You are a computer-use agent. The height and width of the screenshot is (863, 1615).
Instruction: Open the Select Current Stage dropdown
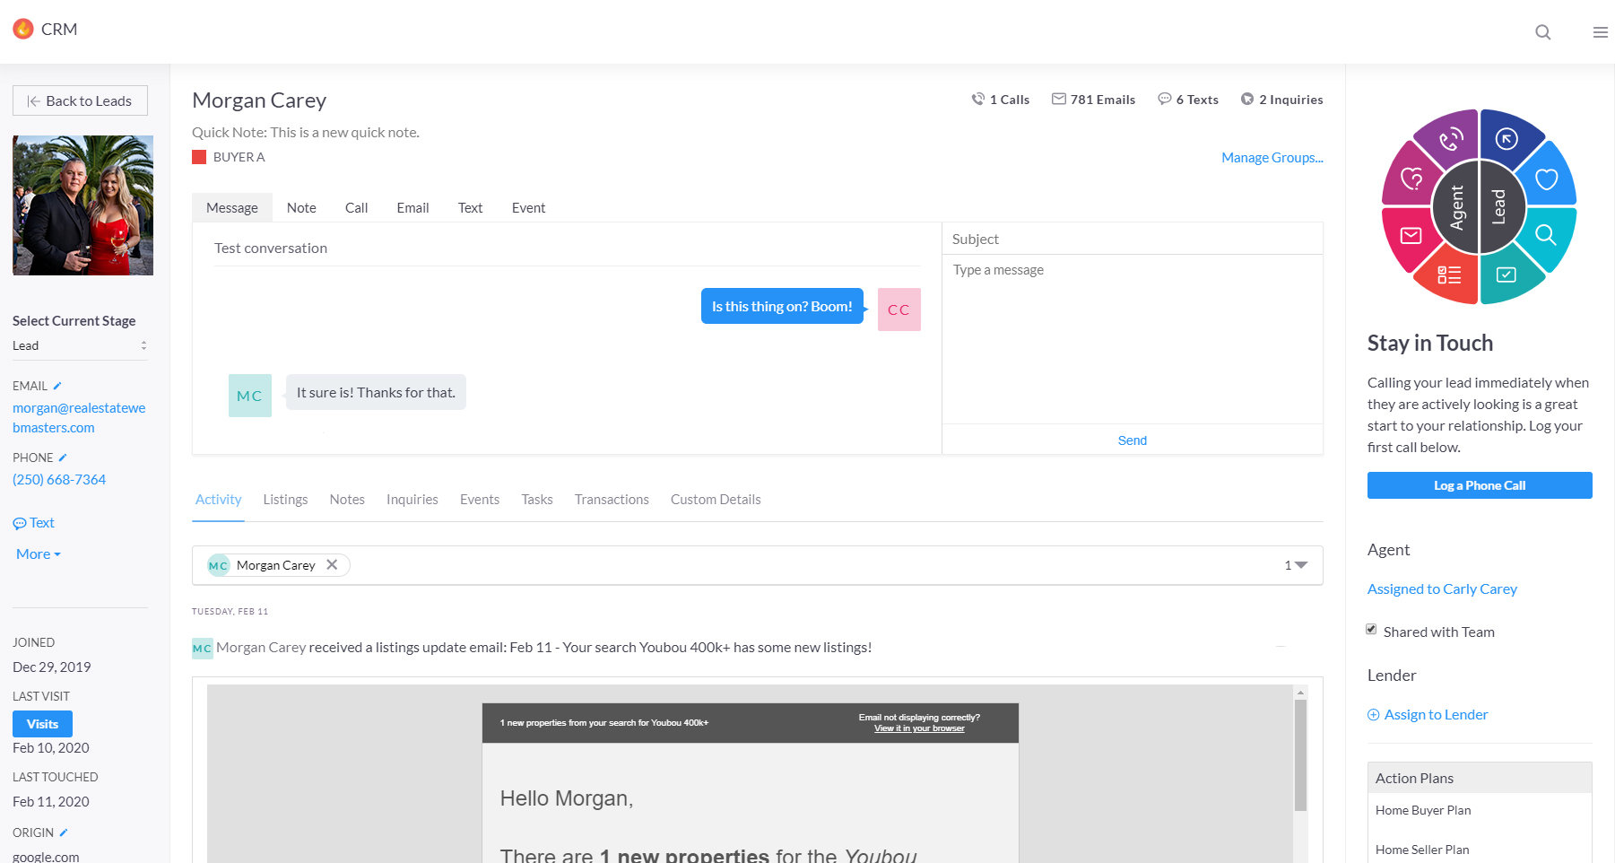point(80,345)
